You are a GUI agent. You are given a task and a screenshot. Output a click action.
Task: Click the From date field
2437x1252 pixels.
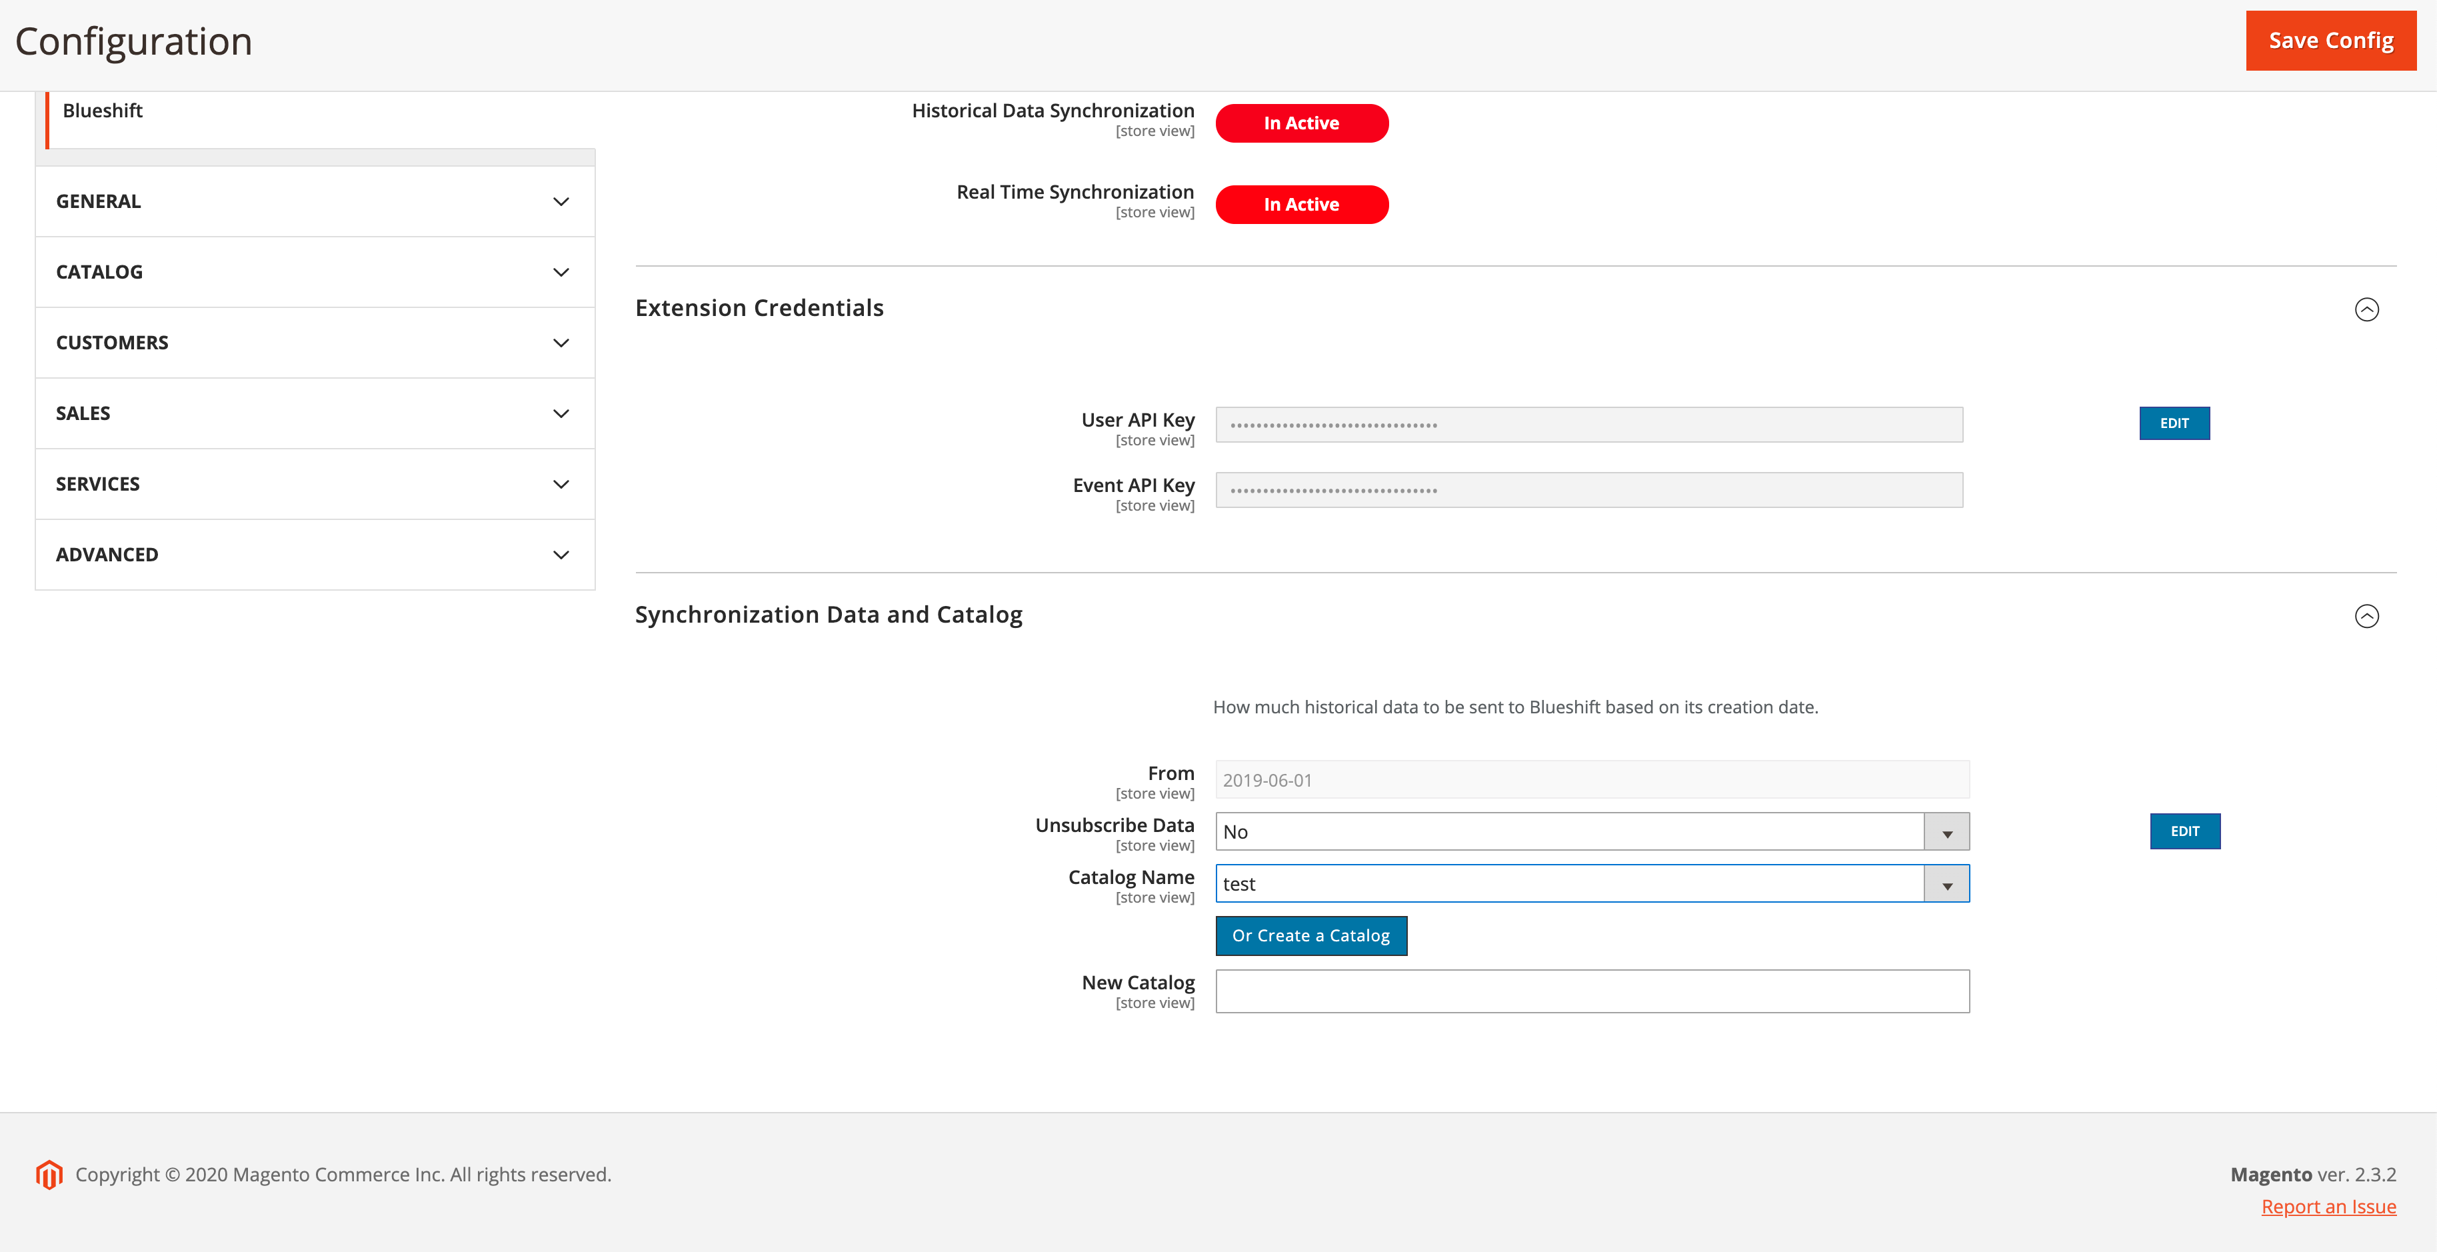pos(1592,780)
